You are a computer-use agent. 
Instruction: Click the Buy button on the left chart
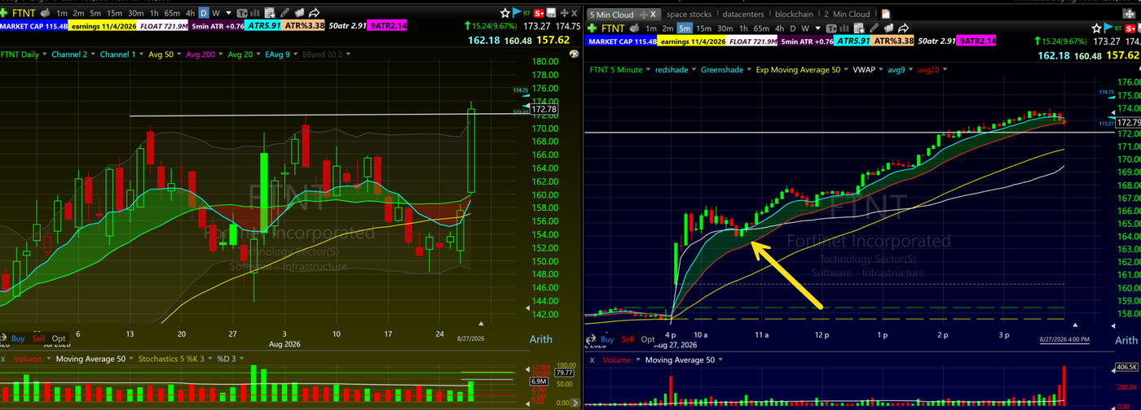click(18, 338)
